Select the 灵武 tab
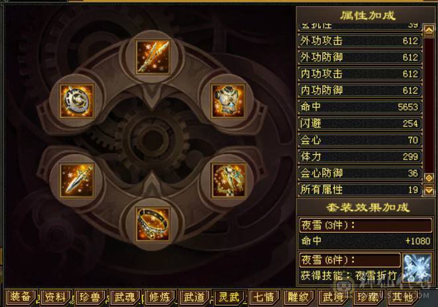This screenshot has height=307, width=438. (229, 296)
